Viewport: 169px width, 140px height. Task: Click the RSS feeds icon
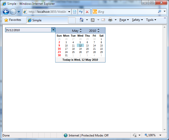click(x=93, y=20)
